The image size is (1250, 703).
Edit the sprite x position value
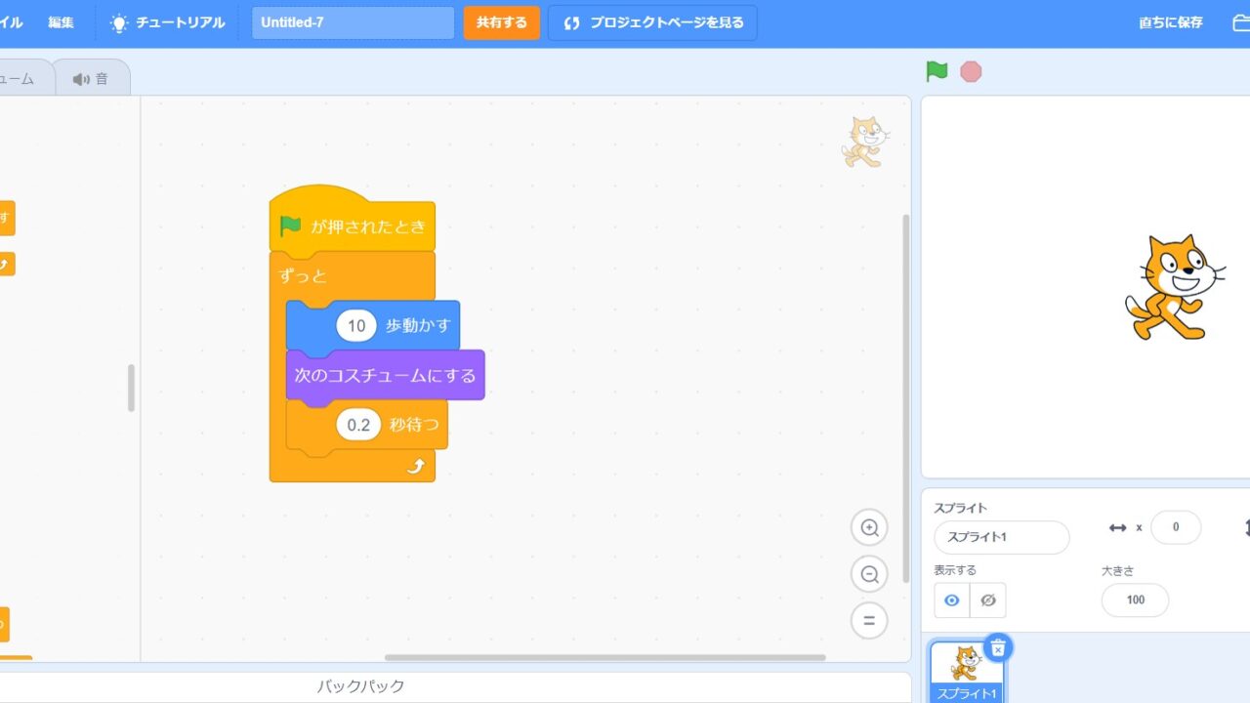pos(1176,527)
